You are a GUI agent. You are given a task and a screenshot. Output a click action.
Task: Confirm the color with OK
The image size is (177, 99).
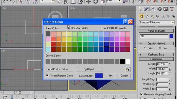111,76
